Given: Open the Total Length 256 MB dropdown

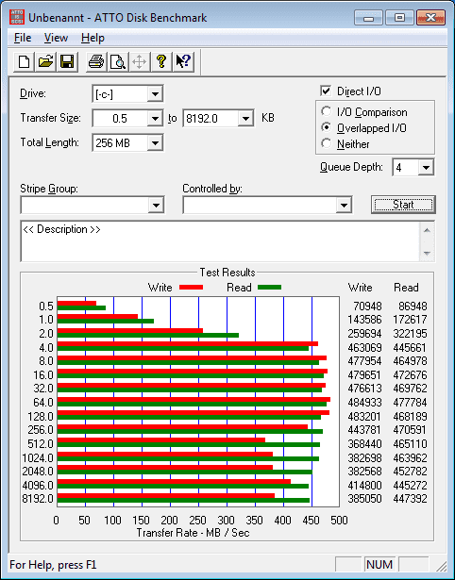Looking at the screenshot, I should coord(155,142).
